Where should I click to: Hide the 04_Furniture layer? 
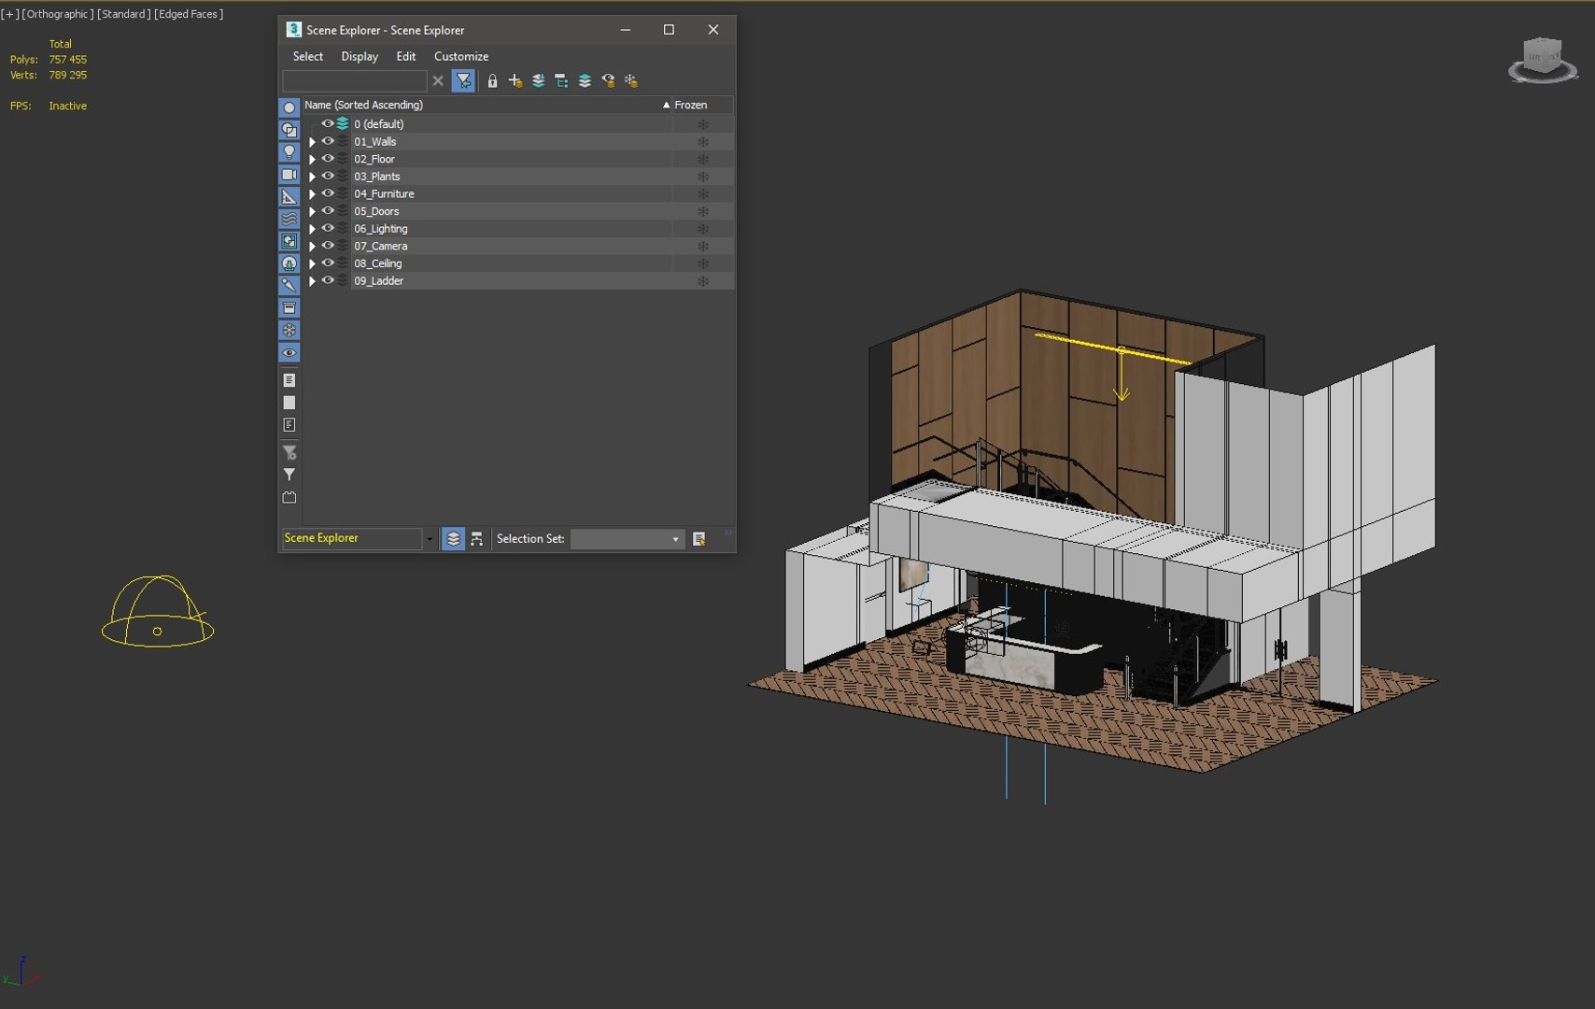(328, 193)
